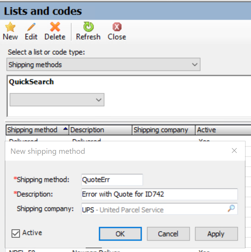Viewport: 251px width, 252px height.
Task: Open the list or code type dropdown
Action: (103, 64)
